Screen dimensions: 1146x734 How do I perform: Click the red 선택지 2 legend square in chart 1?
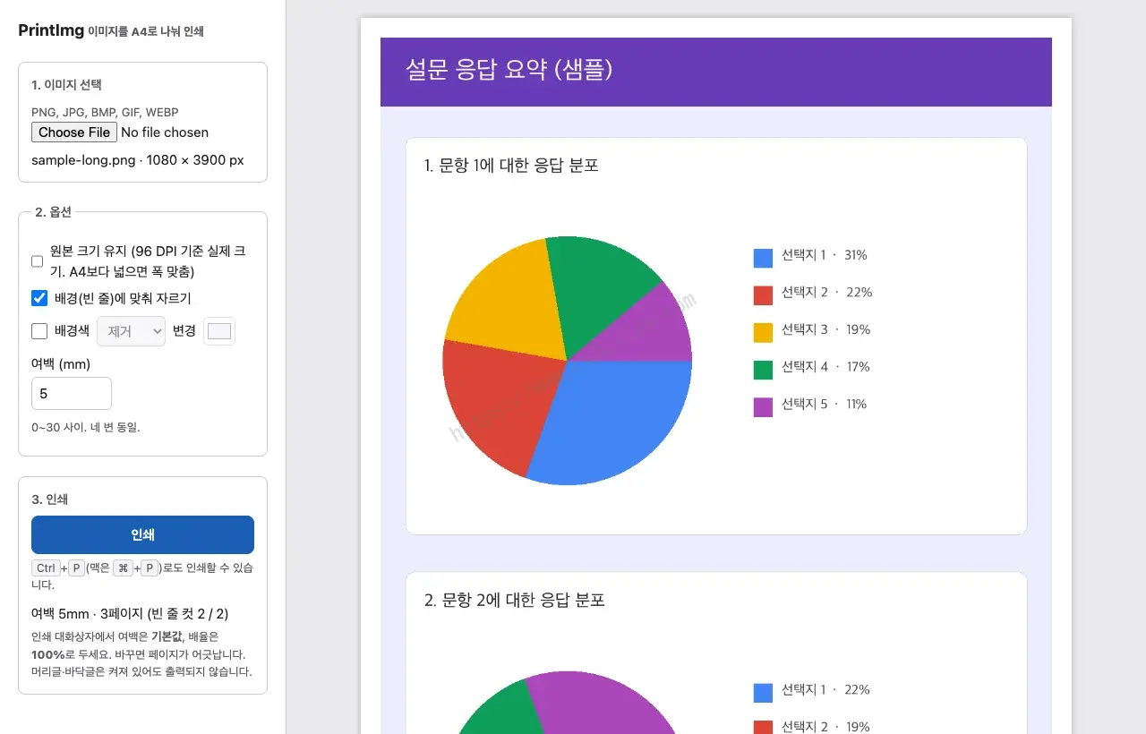click(763, 295)
